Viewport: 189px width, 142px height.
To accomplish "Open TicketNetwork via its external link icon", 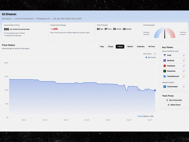I will pos(184,76).
